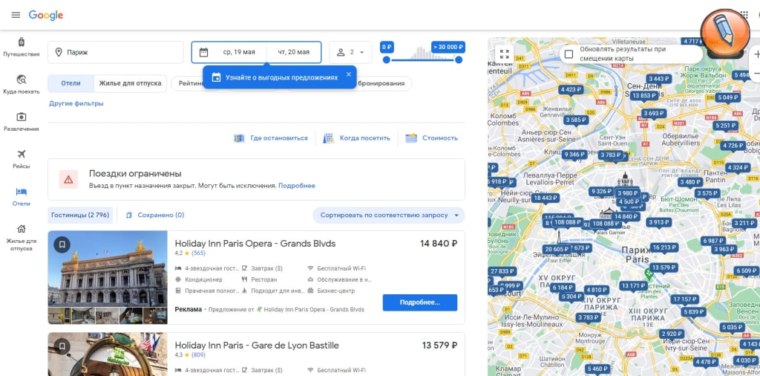
Task: Click the 16 213 ₽ map price marker
Action: [x=664, y=247]
